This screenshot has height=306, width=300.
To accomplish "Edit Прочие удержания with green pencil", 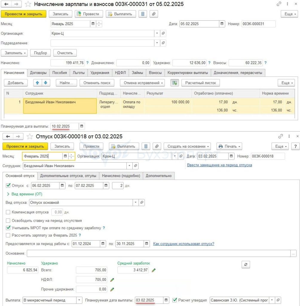I will click(x=112, y=289).
